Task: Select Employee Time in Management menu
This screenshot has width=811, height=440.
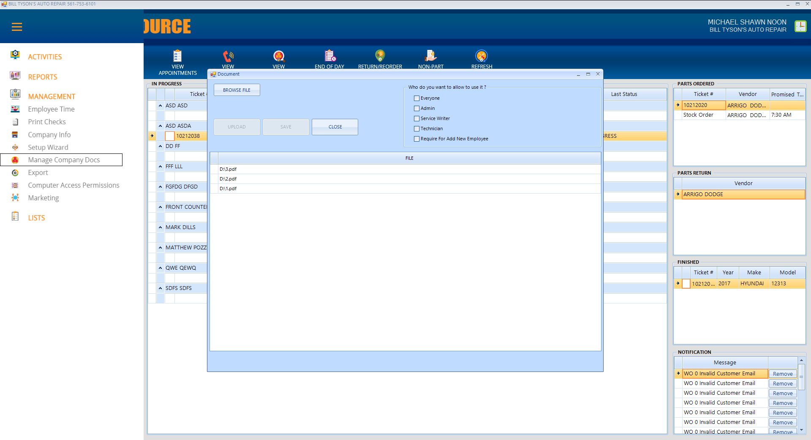Action: point(51,109)
